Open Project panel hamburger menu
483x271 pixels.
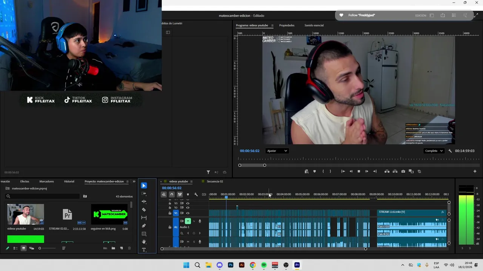tap(127, 181)
